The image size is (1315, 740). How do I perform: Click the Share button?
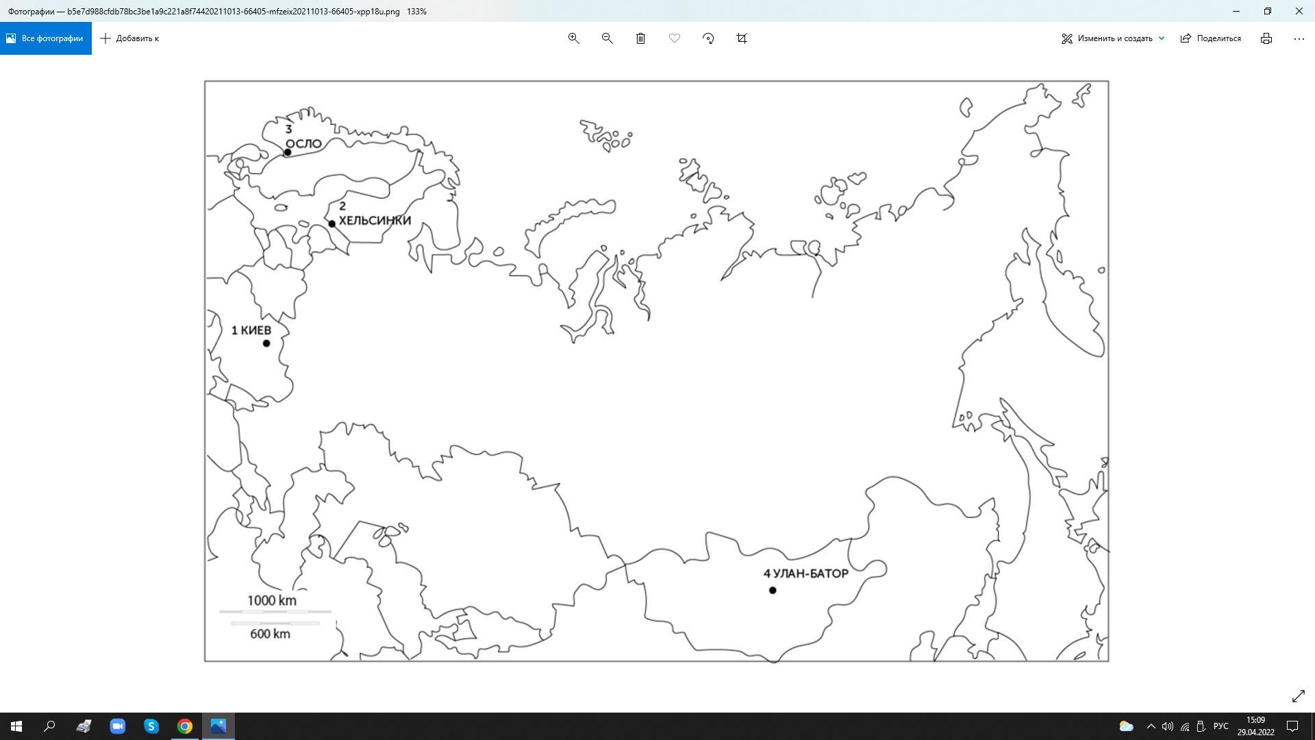pyautogui.click(x=1211, y=38)
